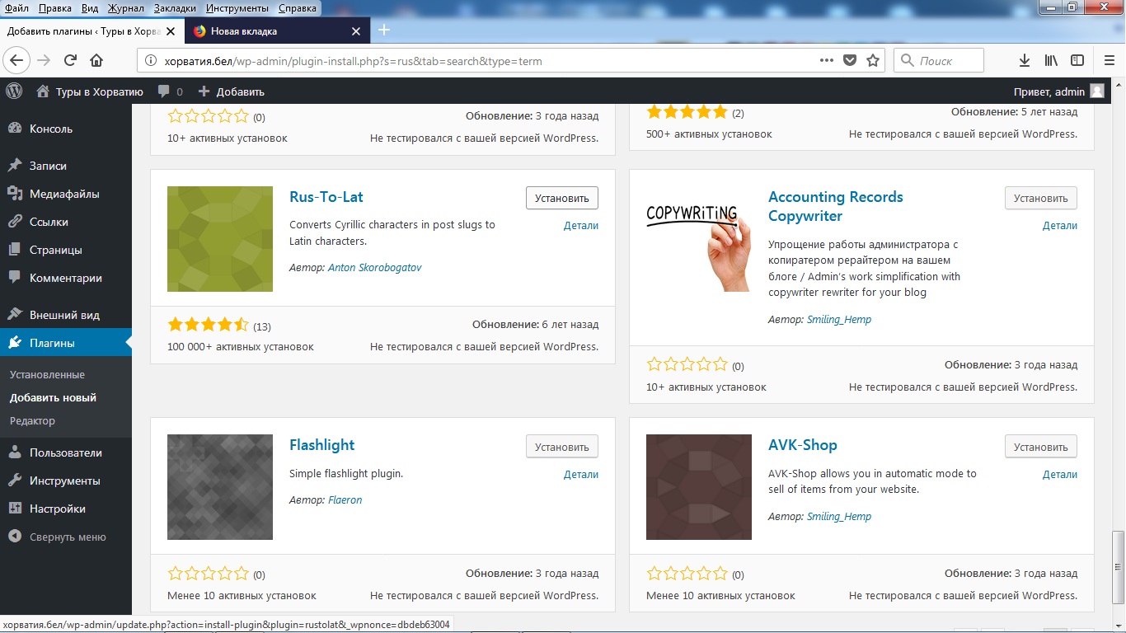Screen dimensions: 1126x633
Task: Open the comments bubble in admin bar
Action: click(x=169, y=91)
